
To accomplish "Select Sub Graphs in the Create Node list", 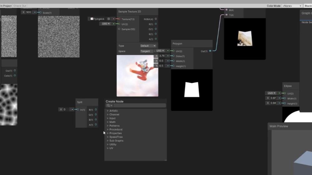I will click(116, 141).
